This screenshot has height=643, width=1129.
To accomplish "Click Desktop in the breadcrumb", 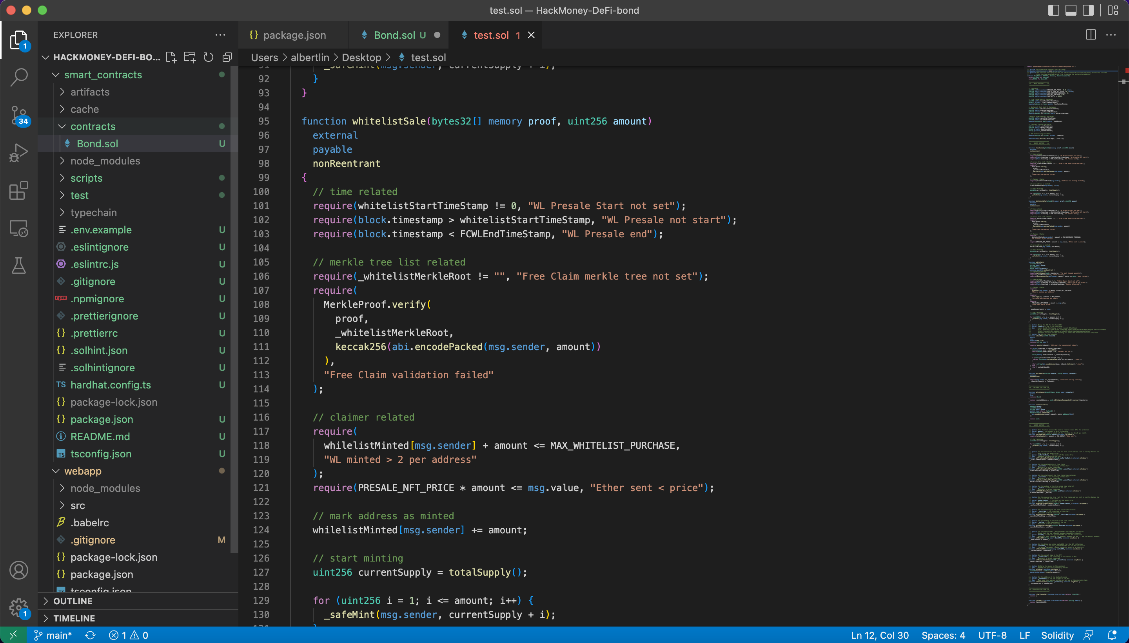I will [361, 58].
